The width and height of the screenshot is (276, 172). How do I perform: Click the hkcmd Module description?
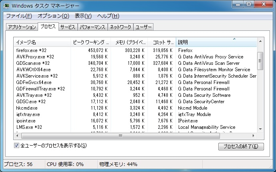pyautogui.click(x=193, y=108)
